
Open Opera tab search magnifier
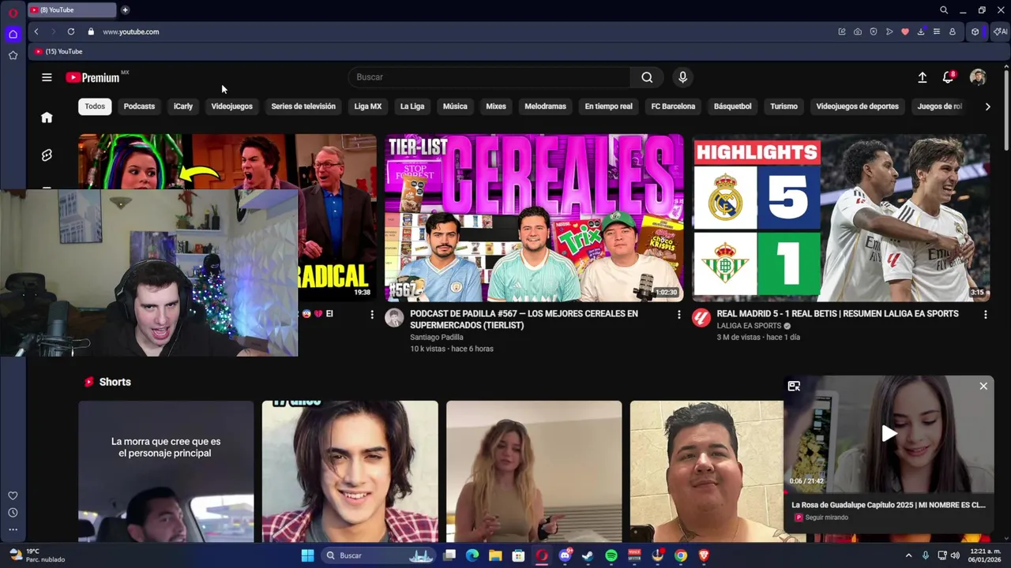tap(944, 10)
